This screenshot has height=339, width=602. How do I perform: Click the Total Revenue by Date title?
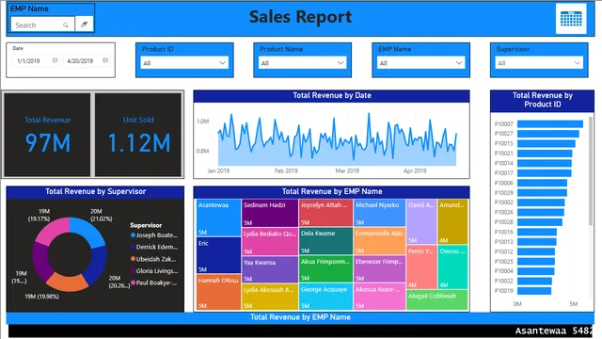[x=332, y=95]
